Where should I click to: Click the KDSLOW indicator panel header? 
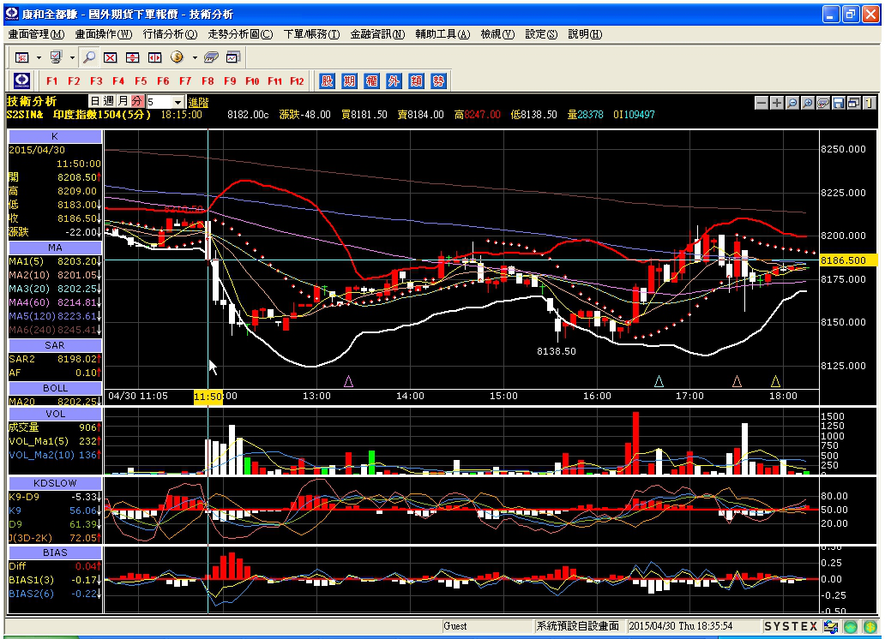[55, 483]
